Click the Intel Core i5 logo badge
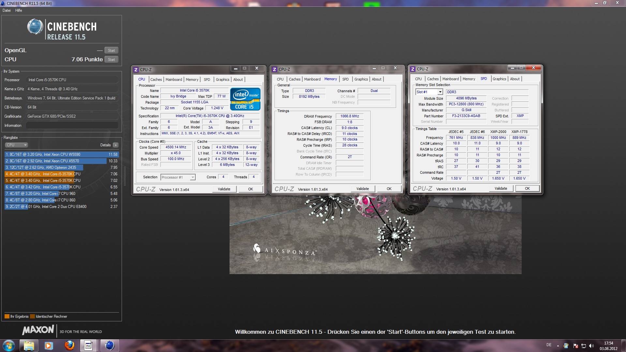Image resolution: width=626 pixels, height=352 pixels. point(245,99)
